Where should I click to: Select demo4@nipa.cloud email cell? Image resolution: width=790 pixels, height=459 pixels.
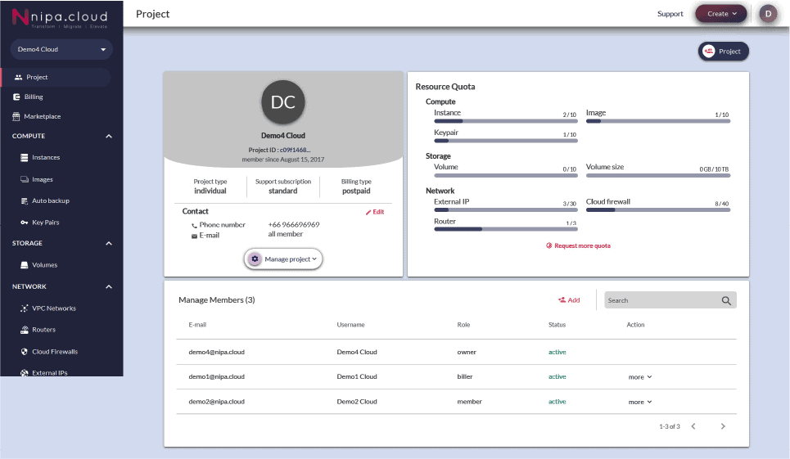217,353
